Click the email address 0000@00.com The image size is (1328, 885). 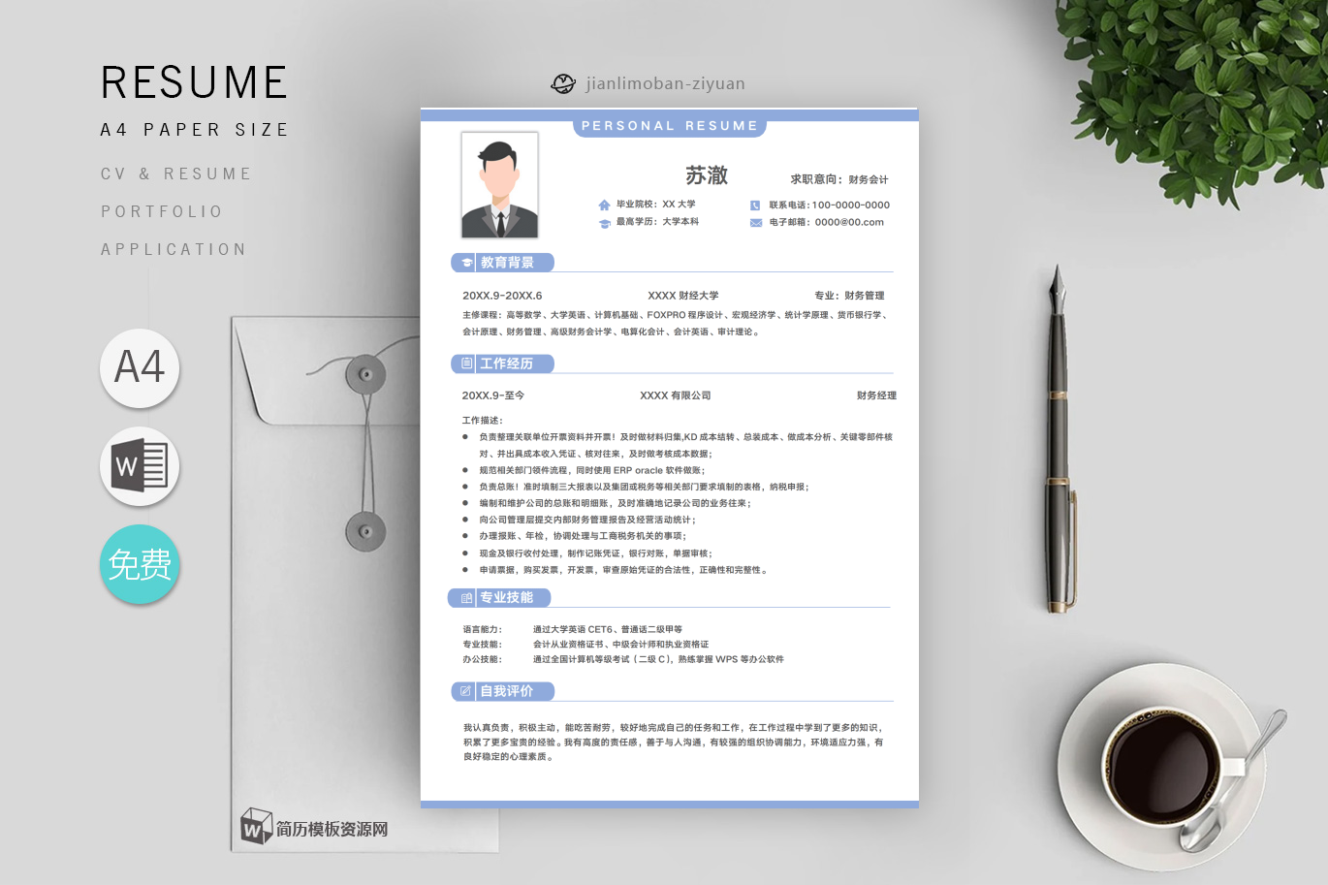tap(849, 223)
